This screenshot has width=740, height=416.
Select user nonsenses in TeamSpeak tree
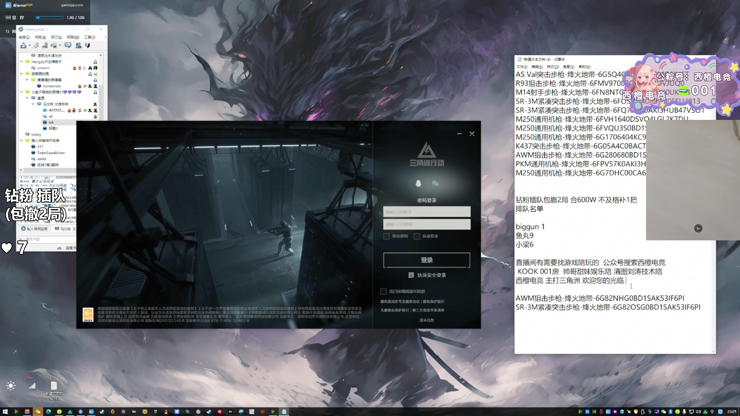52,86
